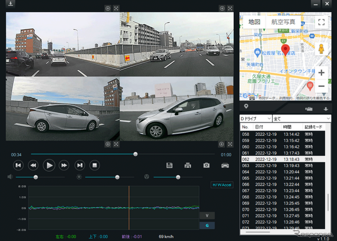Switch graph to G sensor mode
This screenshot has height=241, width=337.
pyautogui.click(x=207, y=226)
